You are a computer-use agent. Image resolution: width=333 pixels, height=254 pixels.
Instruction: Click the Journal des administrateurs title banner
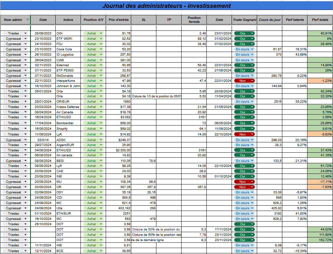[166, 6]
